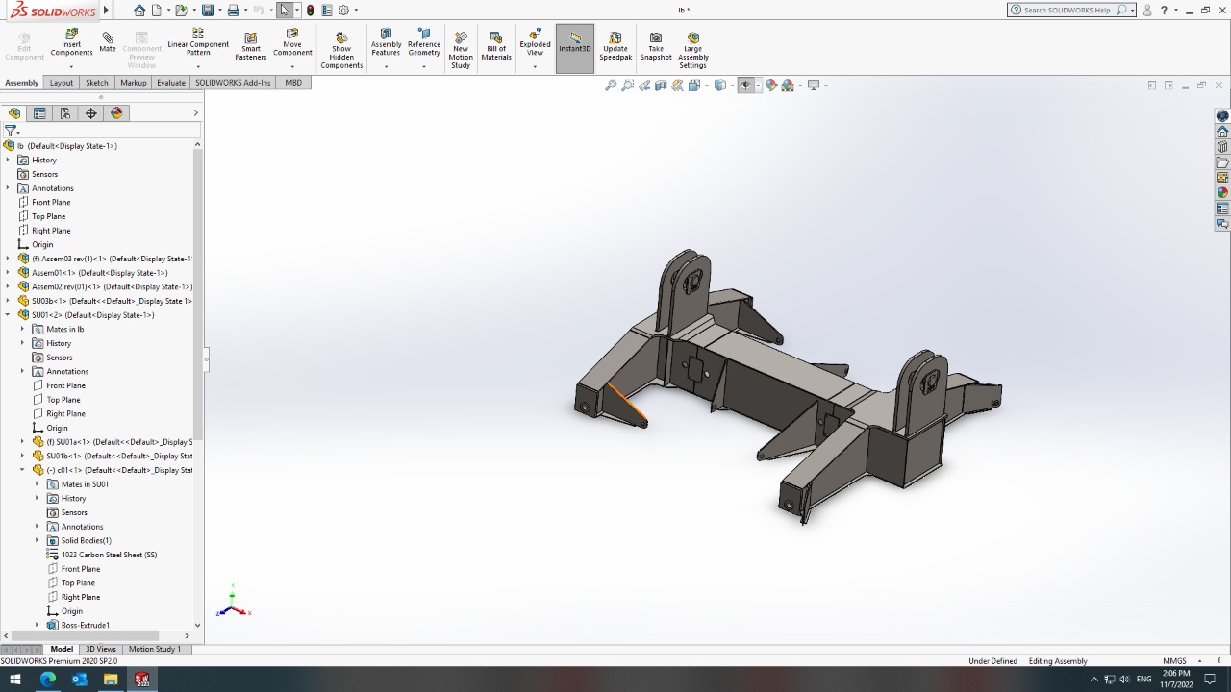This screenshot has width=1231, height=692.
Task: Open the PropertyManager panel tab
Action: click(39, 113)
